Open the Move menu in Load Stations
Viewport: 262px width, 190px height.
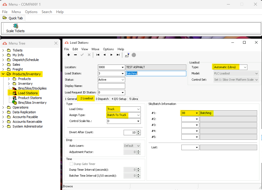coord(95,49)
